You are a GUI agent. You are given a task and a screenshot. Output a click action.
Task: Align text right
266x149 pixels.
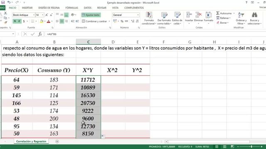[x=66, y=21]
